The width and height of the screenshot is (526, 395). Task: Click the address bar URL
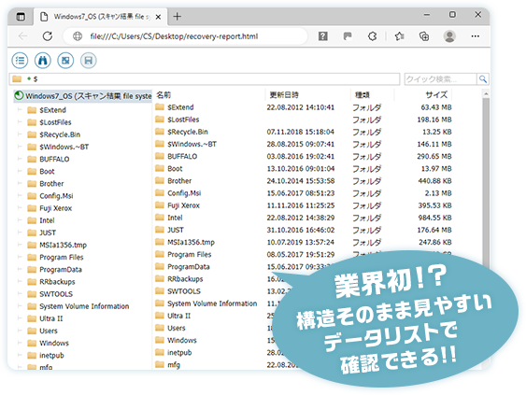(x=174, y=36)
